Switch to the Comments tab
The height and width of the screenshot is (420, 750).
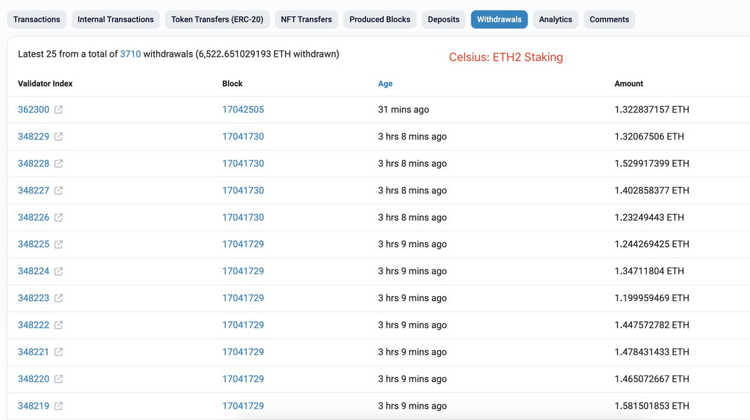609,19
